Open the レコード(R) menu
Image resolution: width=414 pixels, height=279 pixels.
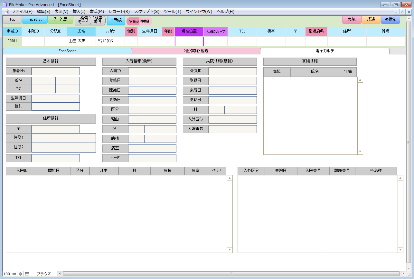click(119, 12)
